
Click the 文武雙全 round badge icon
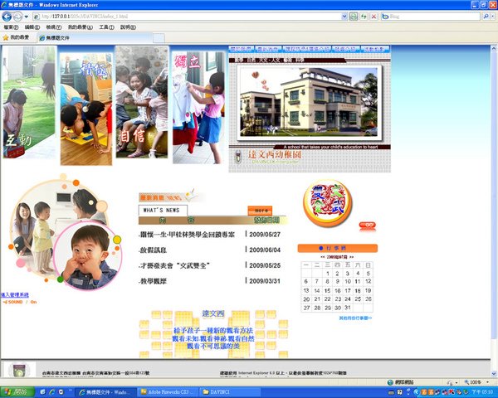coord(328,203)
